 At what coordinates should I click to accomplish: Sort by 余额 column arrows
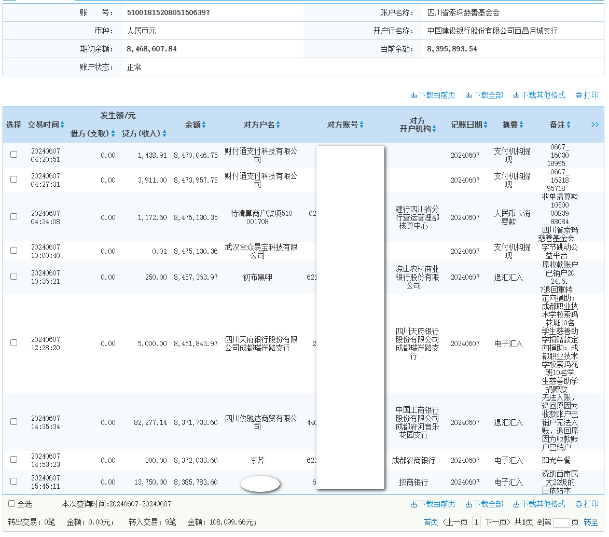pyautogui.click(x=204, y=125)
